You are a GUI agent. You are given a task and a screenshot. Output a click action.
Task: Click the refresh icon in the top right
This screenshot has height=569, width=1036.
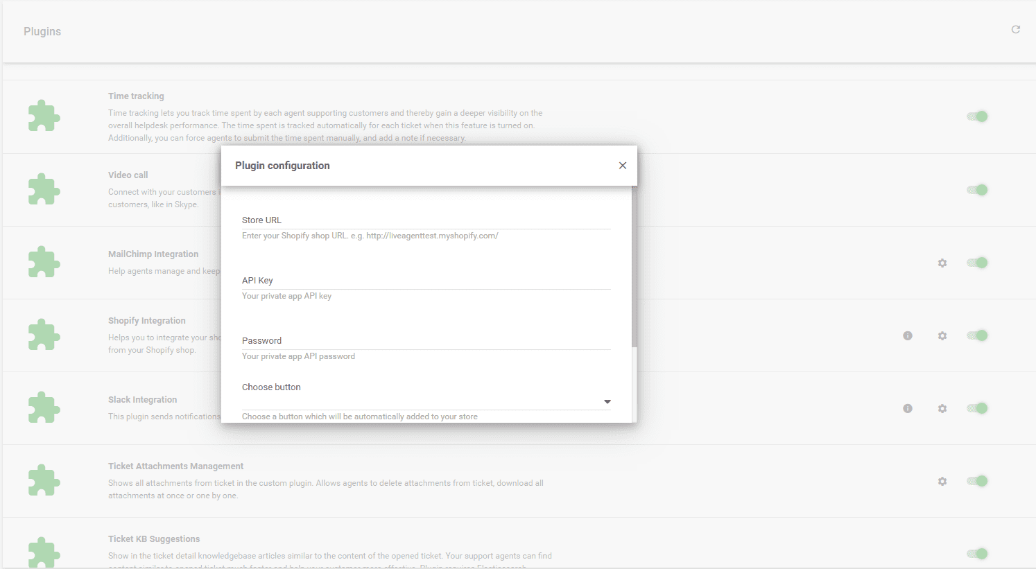click(x=1015, y=29)
